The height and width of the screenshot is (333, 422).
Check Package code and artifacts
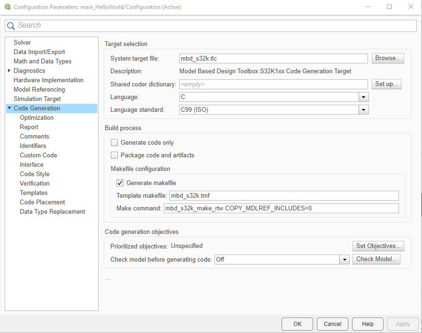pos(114,155)
